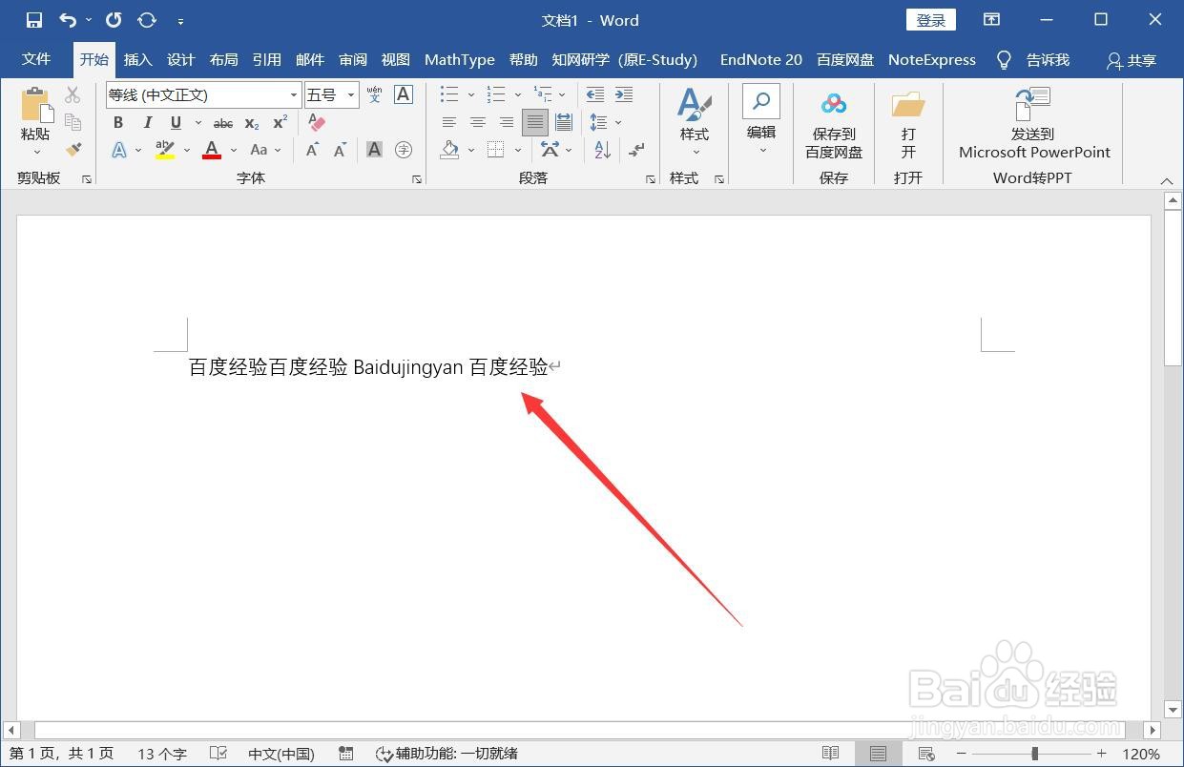
Task: Undo the last action
Action: pos(68,20)
